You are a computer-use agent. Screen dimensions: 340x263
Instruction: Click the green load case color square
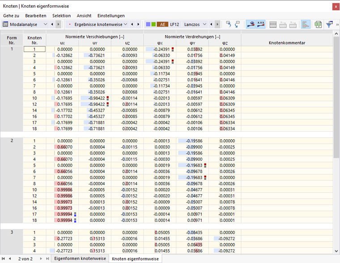(153, 24)
